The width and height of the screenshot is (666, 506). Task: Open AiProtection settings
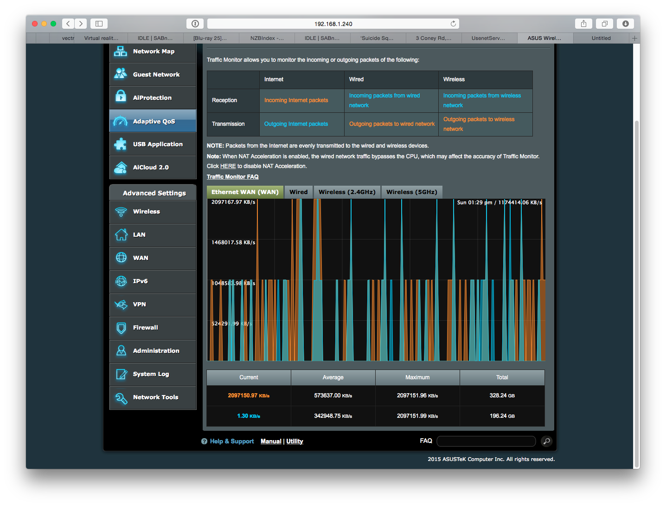152,97
